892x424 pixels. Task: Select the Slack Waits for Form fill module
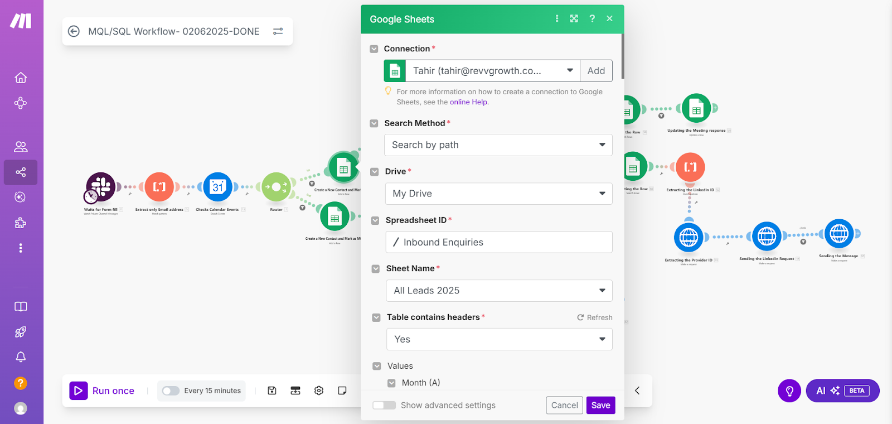[101, 187]
